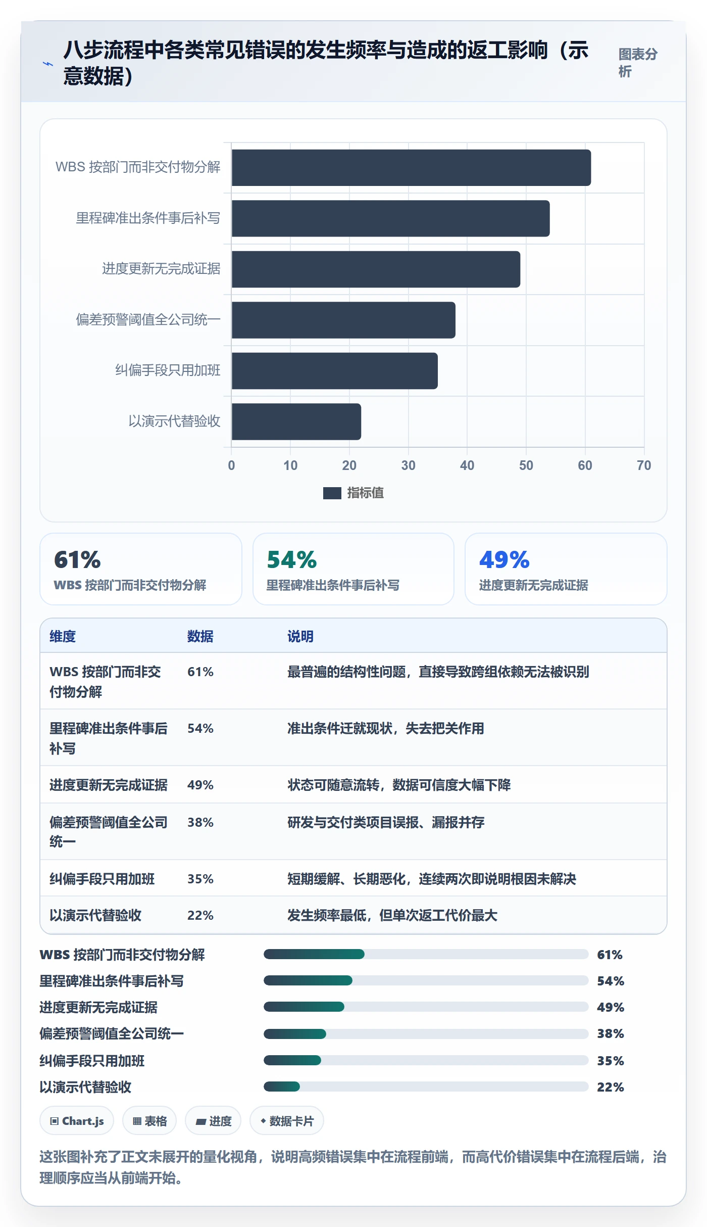Open the 61% data card
Screen dimensions: 707x1227
point(141,569)
